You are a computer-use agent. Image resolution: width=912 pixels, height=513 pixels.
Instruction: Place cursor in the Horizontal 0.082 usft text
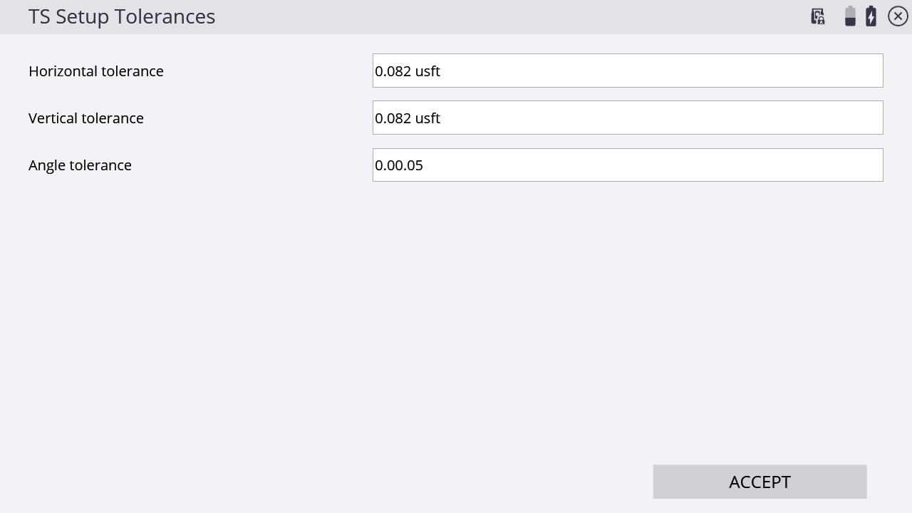408,71
